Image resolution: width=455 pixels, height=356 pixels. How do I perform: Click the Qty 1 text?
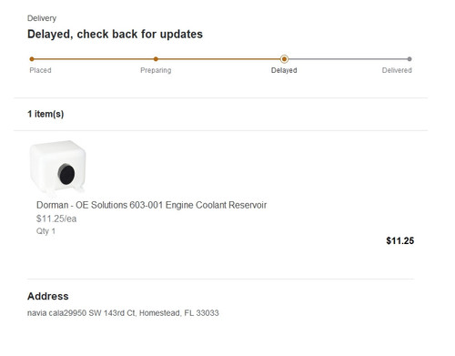point(45,231)
